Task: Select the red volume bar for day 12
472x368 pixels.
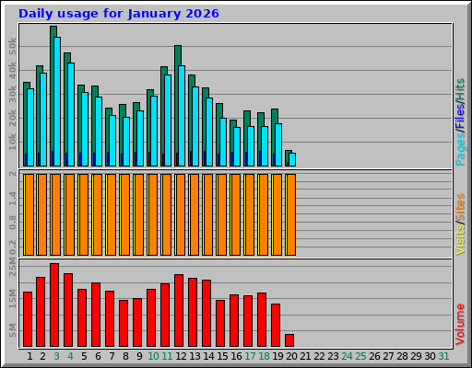Action: pos(179,310)
